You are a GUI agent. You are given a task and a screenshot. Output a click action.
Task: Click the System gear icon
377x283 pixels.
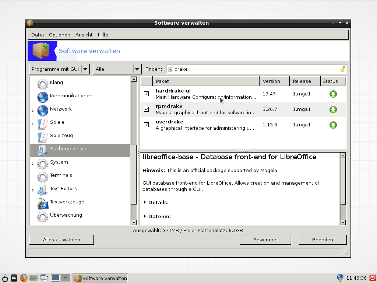[43, 164]
